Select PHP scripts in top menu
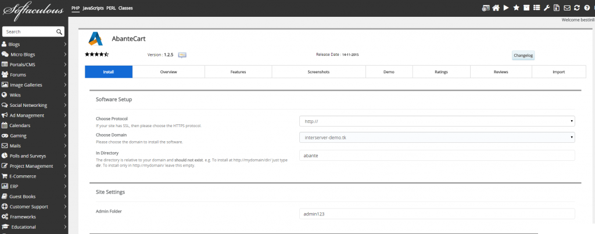 coord(76,8)
